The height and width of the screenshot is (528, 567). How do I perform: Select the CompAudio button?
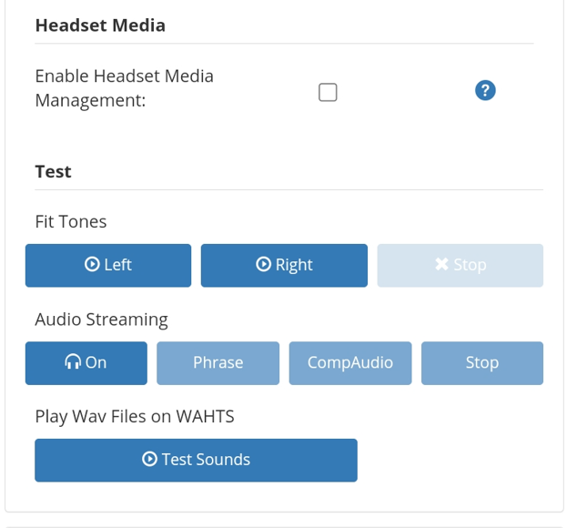(350, 363)
